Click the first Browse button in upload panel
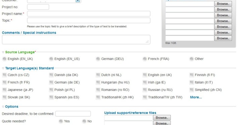The width and height of the screenshot is (238, 125). pos(223,4)
